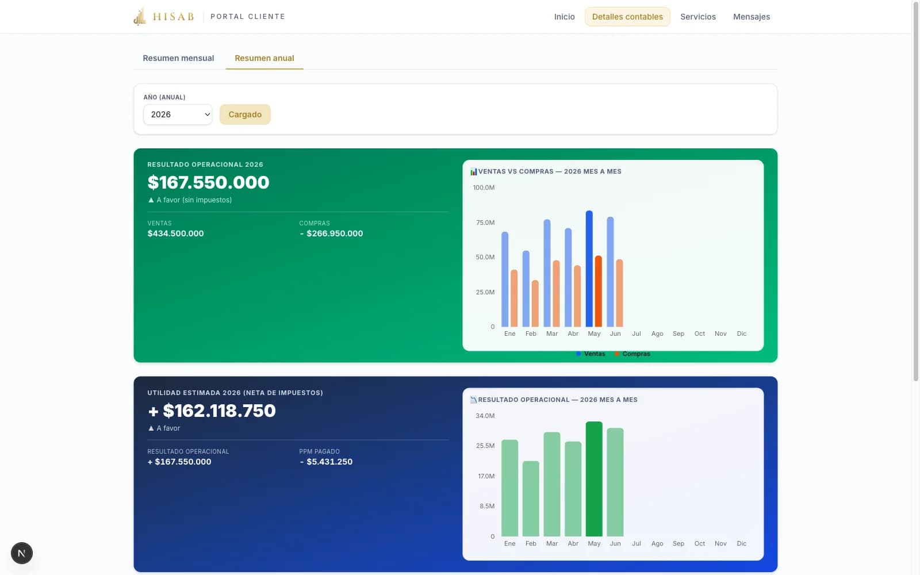Viewport: 920px width, 575px height.
Task: Click the + $167.550.000 value in blue card
Action: coord(179,462)
